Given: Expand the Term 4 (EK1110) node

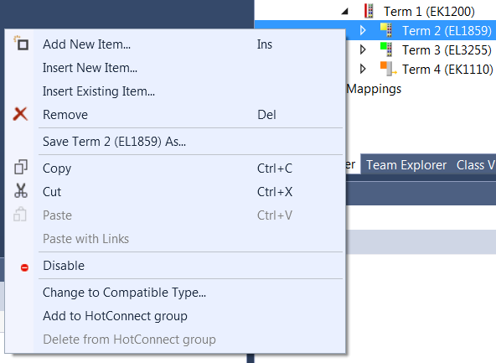Looking at the screenshot, I should pyautogui.click(x=363, y=69).
